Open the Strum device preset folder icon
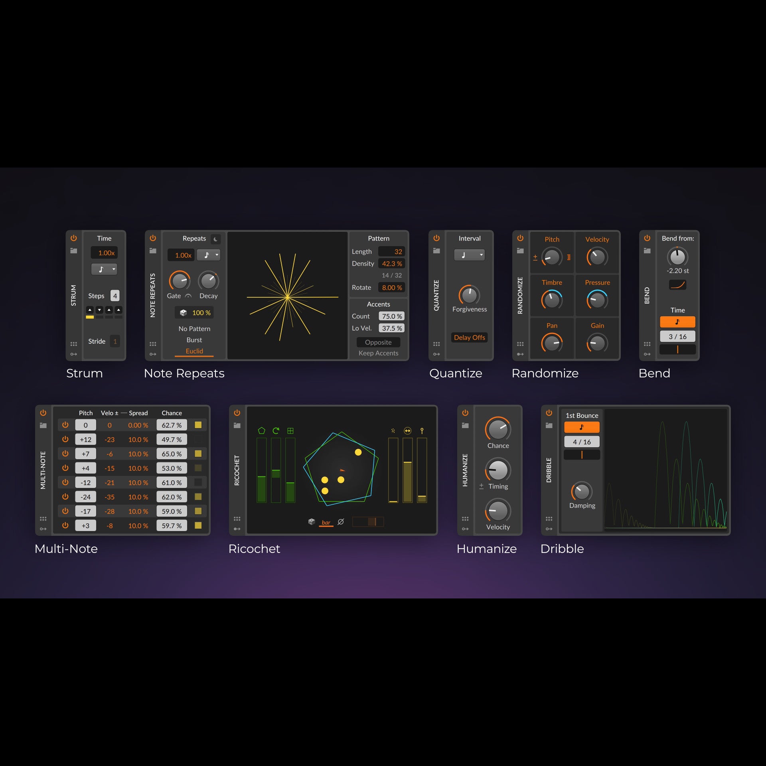 click(x=74, y=251)
